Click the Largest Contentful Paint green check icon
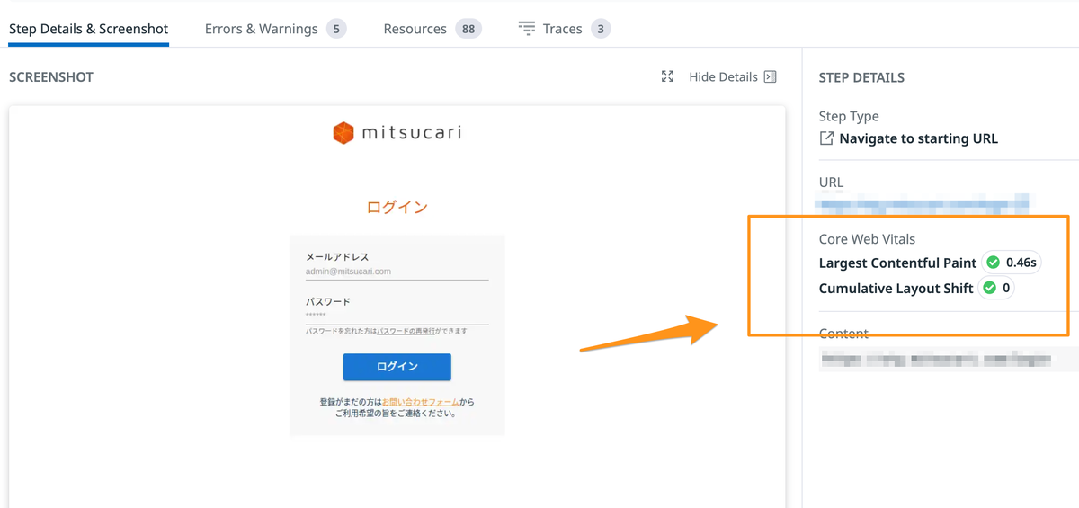The width and height of the screenshot is (1079, 508). click(993, 263)
